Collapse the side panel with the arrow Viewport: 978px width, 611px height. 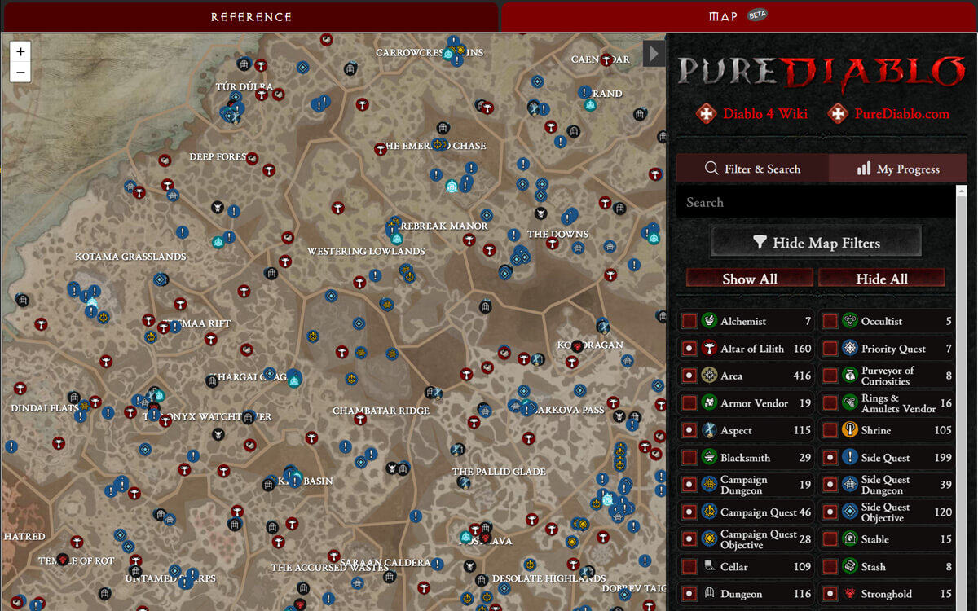[x=654, y=54]
